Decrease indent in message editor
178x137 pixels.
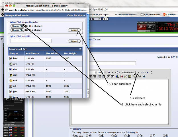click(108, 76)
